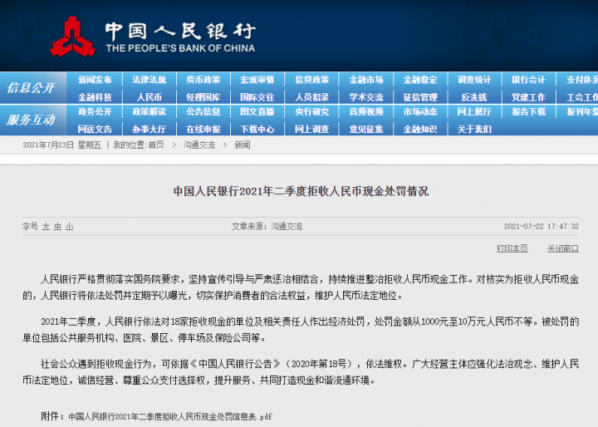Click the date 2021年7月23日 星期五
The width and height of the screenshot is (598, 427).
pyautogui.click(x=61, y=145)
